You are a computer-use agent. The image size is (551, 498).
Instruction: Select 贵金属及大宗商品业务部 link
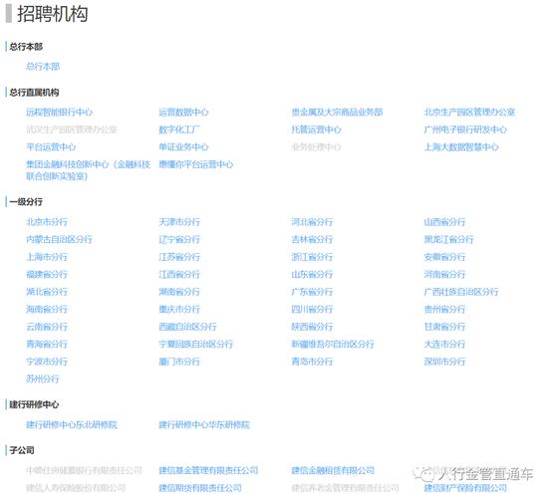pyautogui.click(x=337, y=112)
